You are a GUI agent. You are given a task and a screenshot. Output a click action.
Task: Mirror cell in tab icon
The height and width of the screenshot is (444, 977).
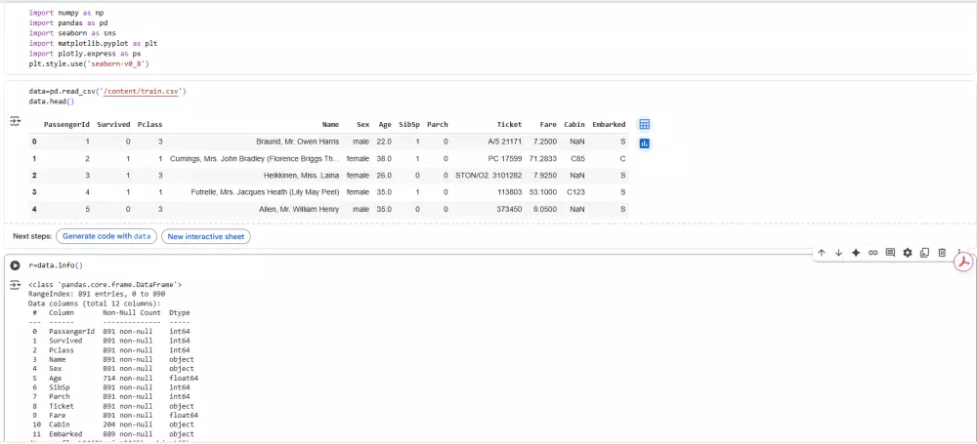[924, 252]
